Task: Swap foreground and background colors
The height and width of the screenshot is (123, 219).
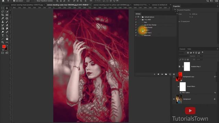Action: 7,45
